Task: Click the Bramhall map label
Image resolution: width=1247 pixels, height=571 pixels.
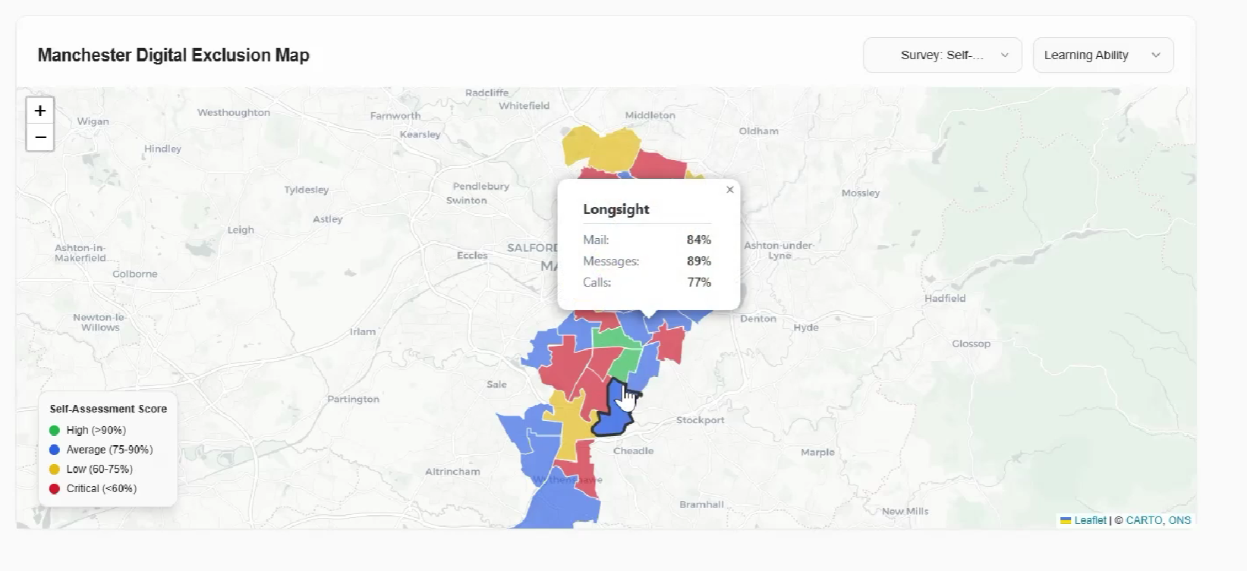Action: point(701,504)
